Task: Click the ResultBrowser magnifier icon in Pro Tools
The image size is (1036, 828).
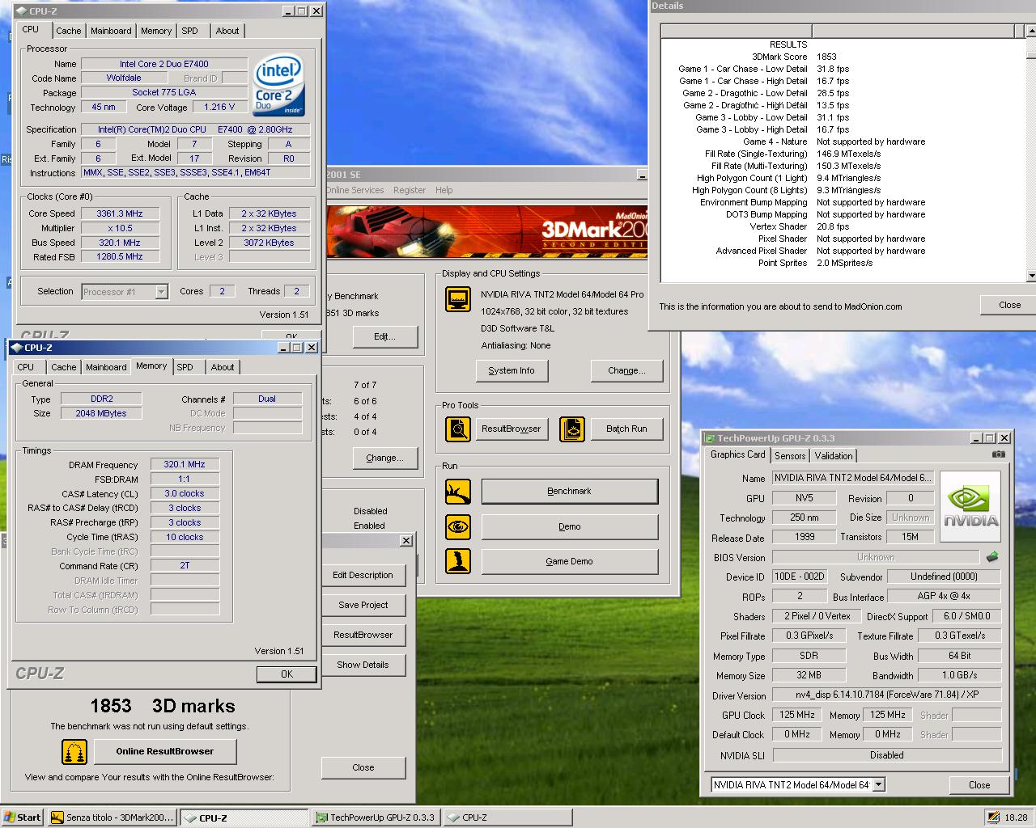Action: point(458,429)
